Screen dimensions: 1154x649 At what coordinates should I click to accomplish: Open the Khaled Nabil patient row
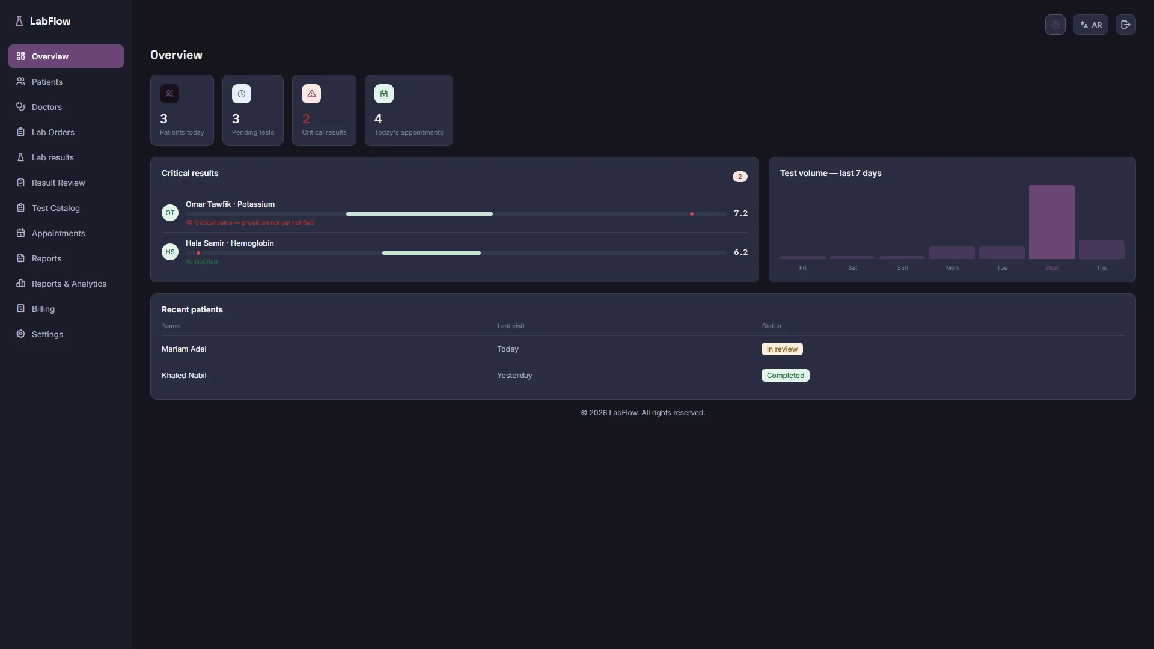click(643, 375)
